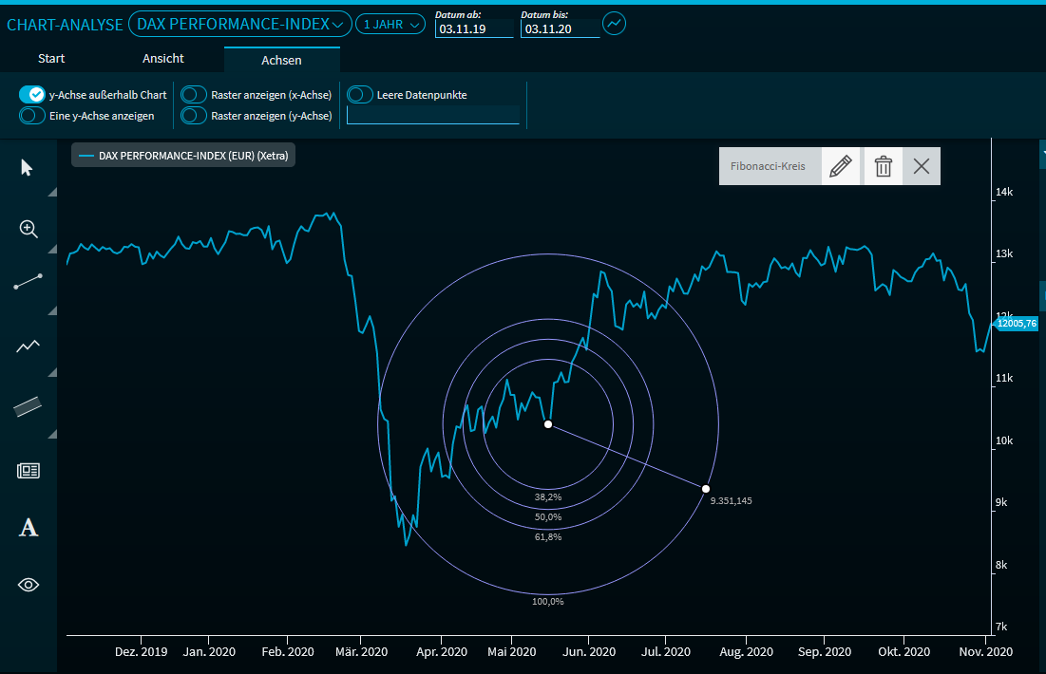This screenshot has width=1046, height=674.
Task: Activate the magnifier zoom tool
Action: 29,229
